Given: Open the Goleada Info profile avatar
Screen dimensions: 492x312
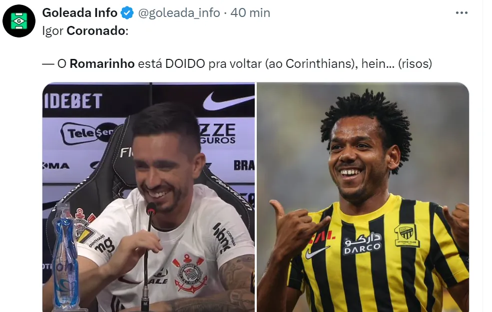Looking at the screenshot, I should [19, 21].
